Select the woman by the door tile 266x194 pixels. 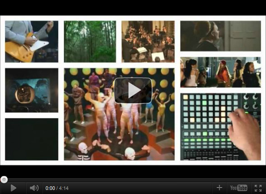coord(220,36)
